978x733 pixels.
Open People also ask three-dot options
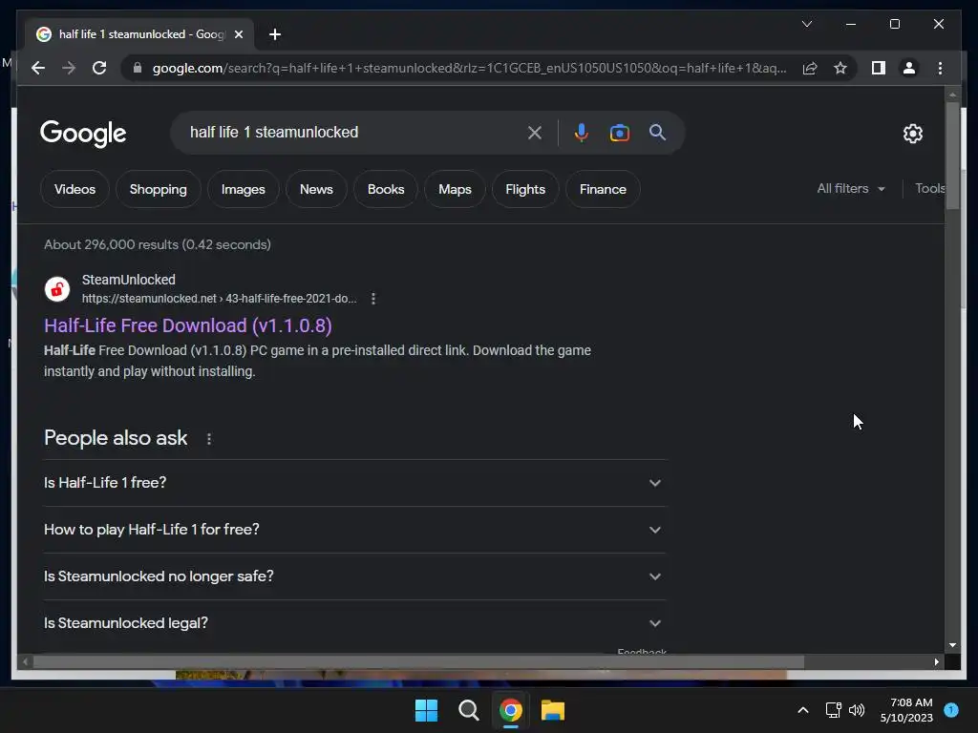click(209, 439)
